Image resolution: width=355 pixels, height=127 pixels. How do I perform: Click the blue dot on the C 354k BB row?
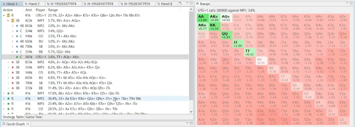point(17,52)
